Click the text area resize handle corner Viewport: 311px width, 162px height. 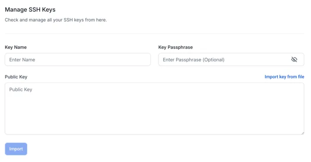tap(302, 133)
